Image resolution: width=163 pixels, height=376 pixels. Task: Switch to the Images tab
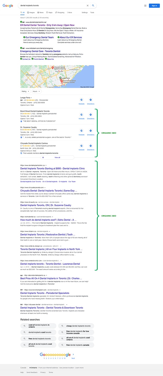(31, 13)
